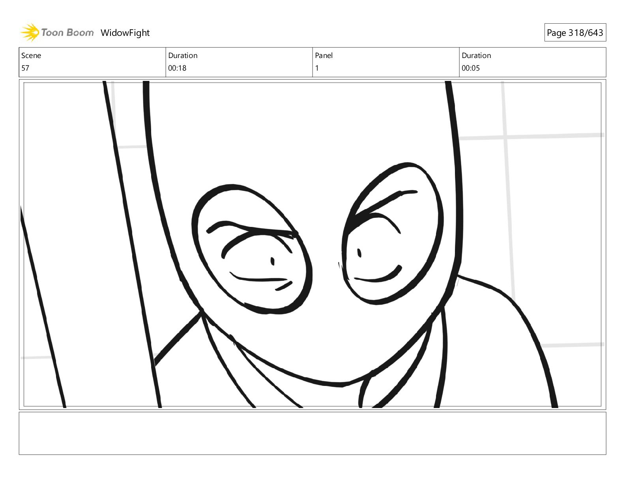Click the Panel header label
The height and width of the screenshot is (483, 625).
point(324,56)
